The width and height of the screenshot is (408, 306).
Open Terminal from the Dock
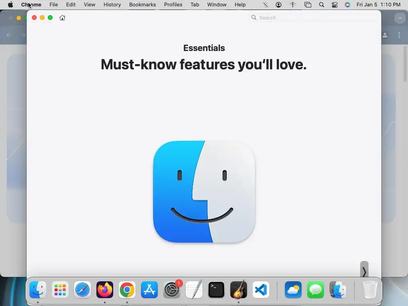tap(216, 290)
